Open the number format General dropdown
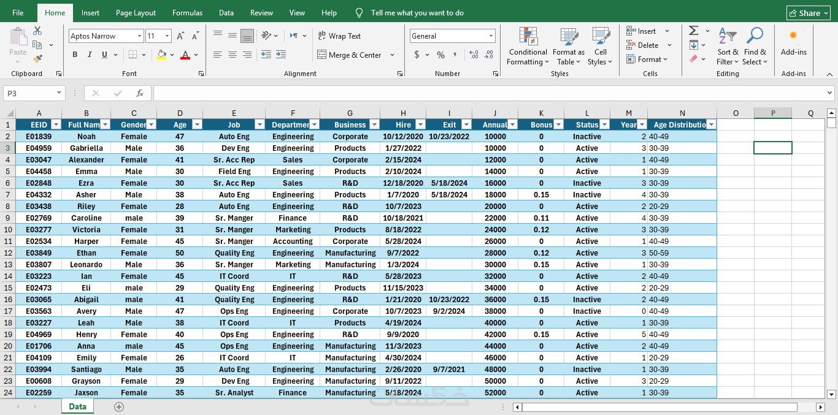Image resolution: width=838 pixels, height=415 pixels. pyautogui.click(x=491, y=36)
